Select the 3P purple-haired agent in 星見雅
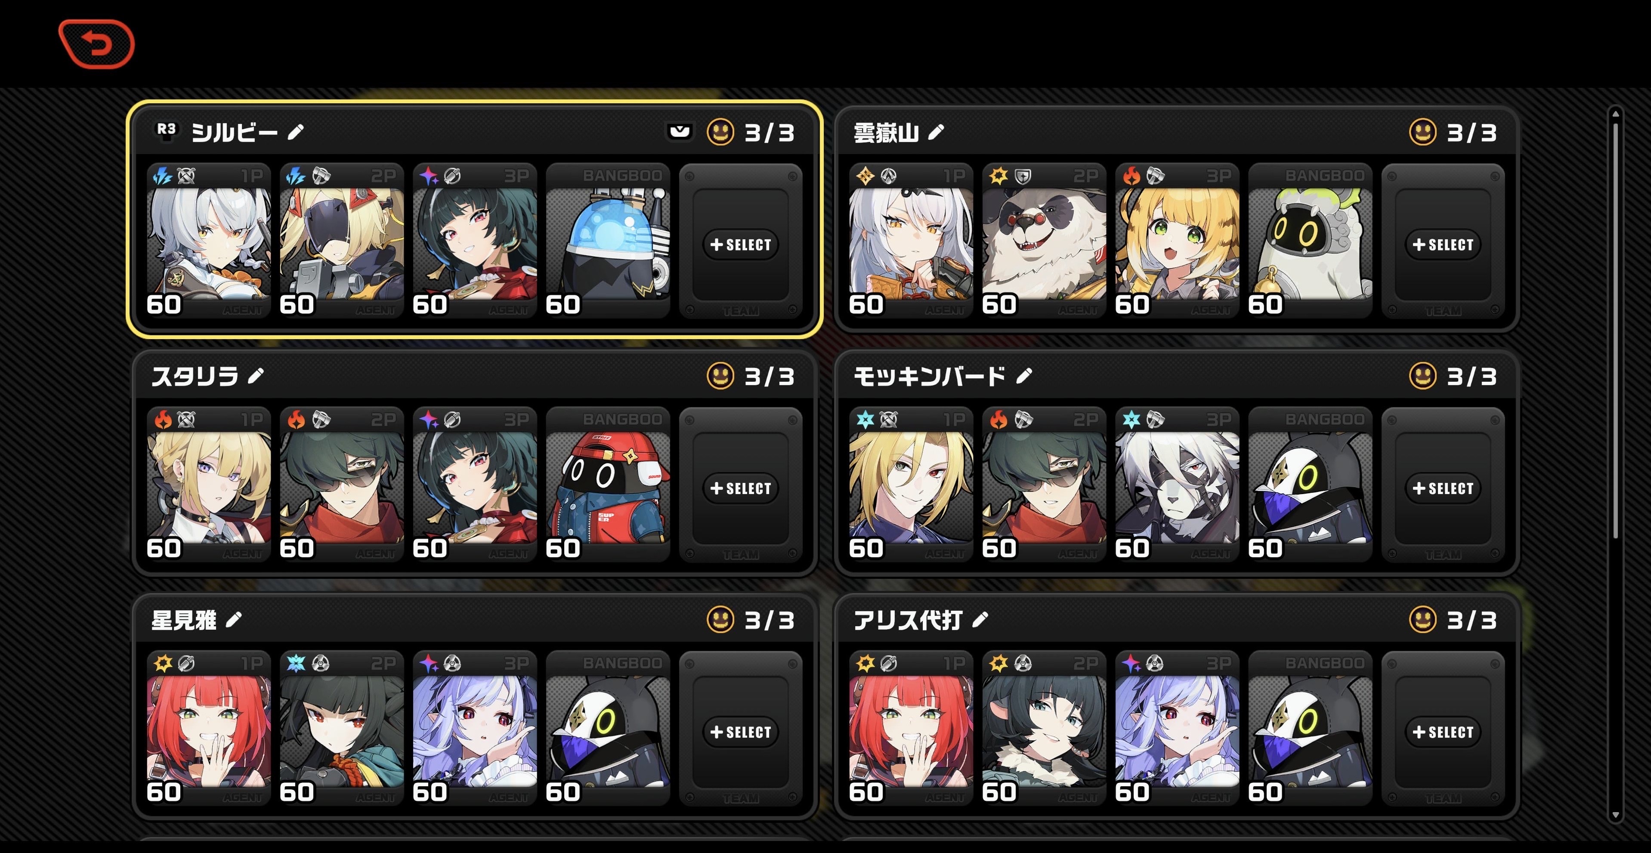The width and height of the screenshot is (1651, 853). (x=475, y=728)
